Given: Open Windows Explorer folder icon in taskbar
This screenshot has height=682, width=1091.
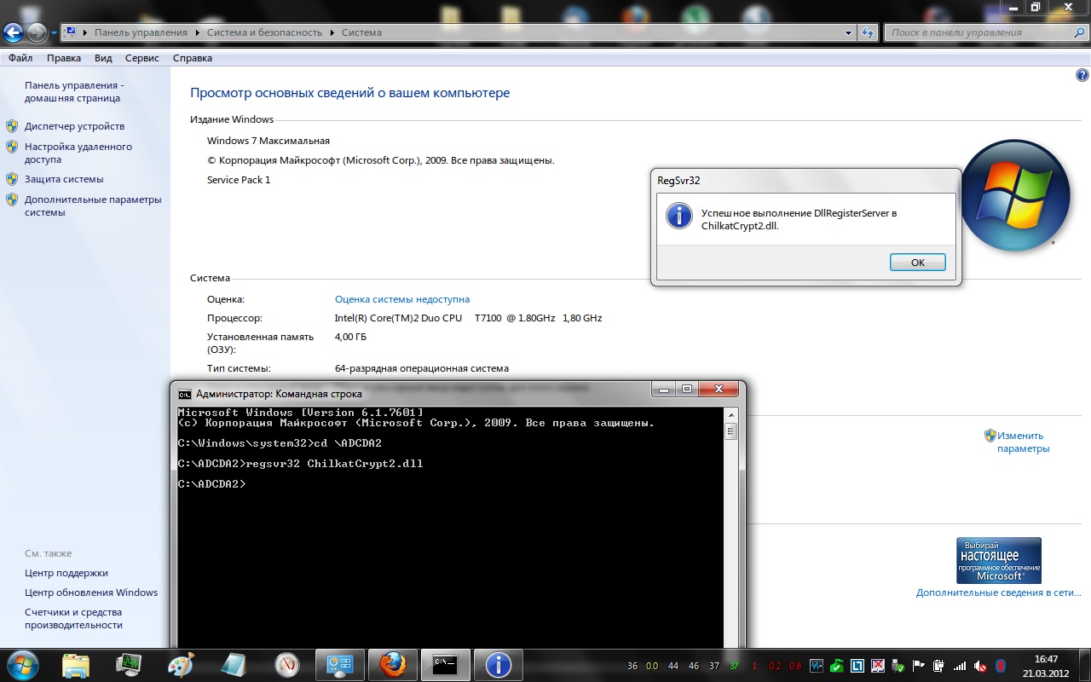Looking at the screenshot, I should pos(76,664).
